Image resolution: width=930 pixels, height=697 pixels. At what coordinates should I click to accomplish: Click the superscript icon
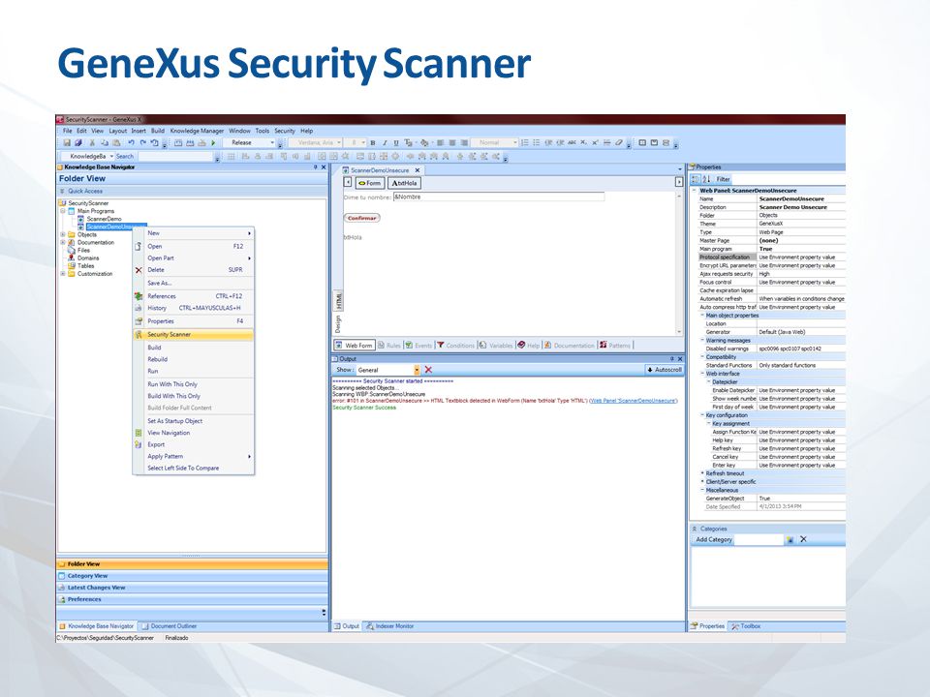[595, 143]
